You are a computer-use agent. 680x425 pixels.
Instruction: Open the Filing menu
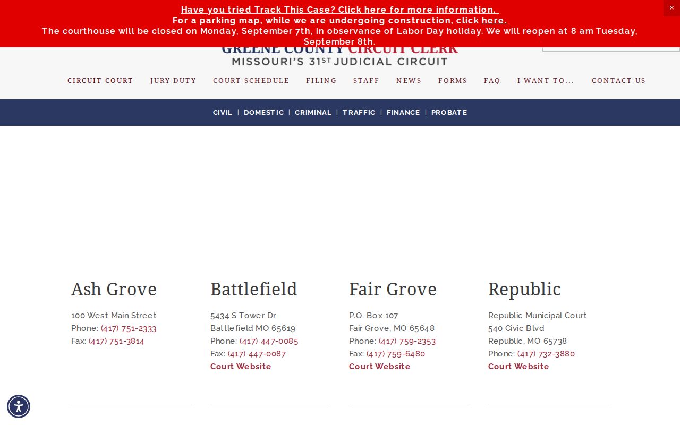[x=321, y=81]
